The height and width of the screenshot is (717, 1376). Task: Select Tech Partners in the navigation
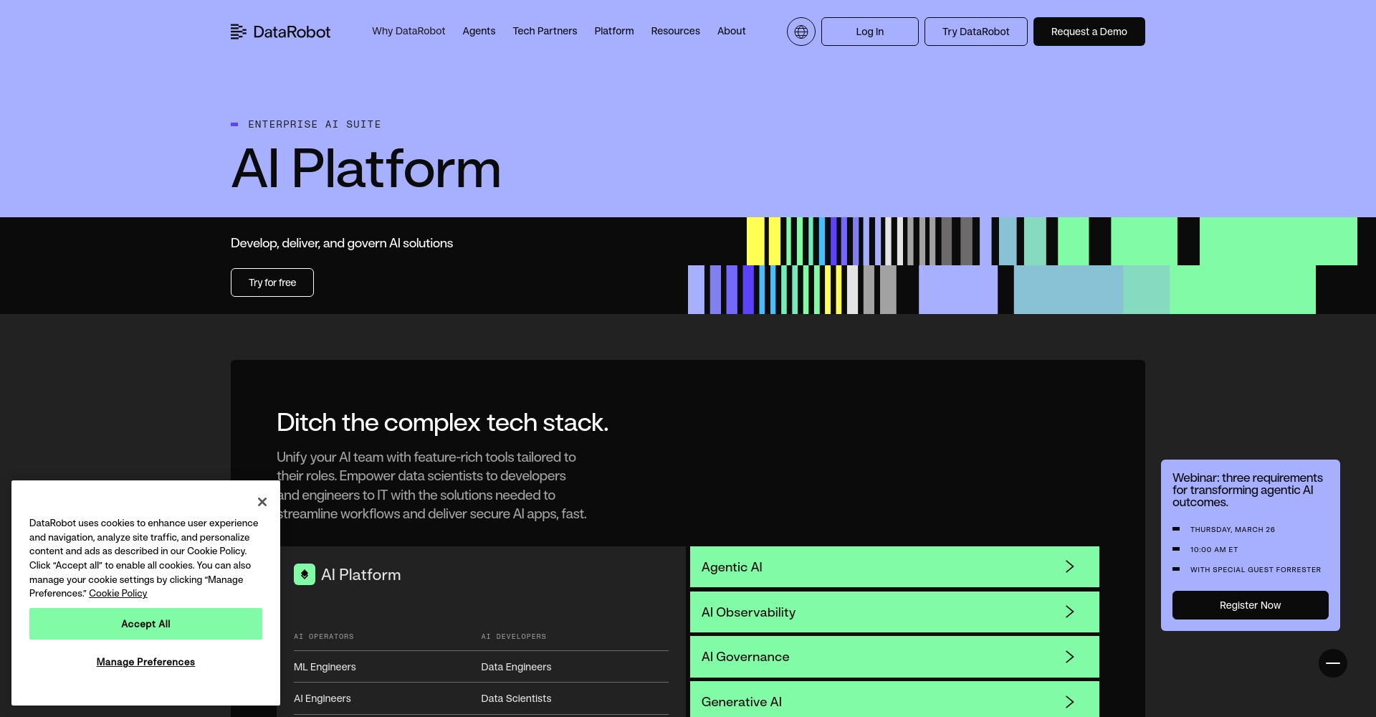[545, 31]
